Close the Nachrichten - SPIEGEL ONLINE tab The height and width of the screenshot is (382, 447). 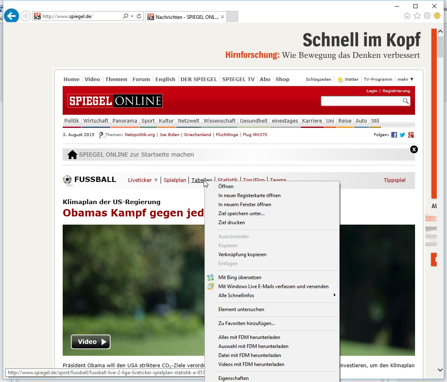tap(222, 17)
